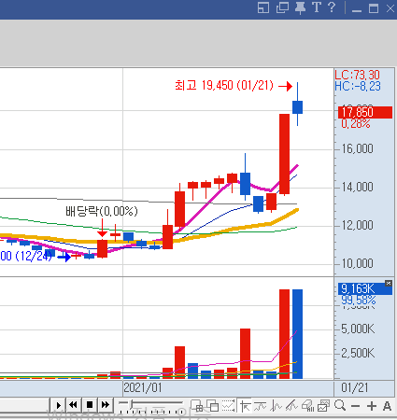Click the T font icon in title bar

(317, 7)
